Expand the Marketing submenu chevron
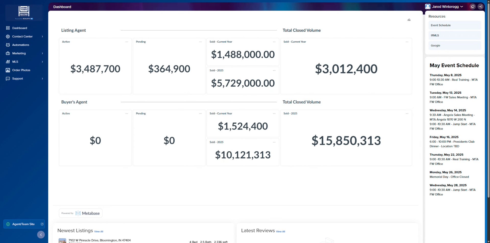The width and height of the screenshot is (490, 243). point(42,53)
